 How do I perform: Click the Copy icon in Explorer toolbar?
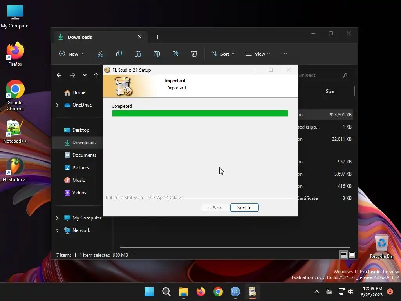(119, 54)
